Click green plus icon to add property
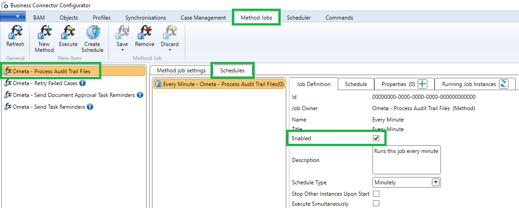 tap(422, 84)
